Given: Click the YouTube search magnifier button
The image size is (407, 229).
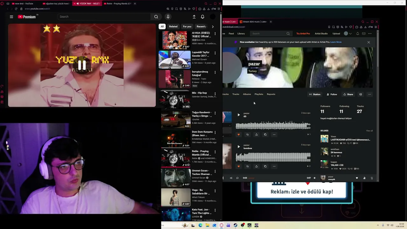Looking at the screenshot, I should click(156, 17).
